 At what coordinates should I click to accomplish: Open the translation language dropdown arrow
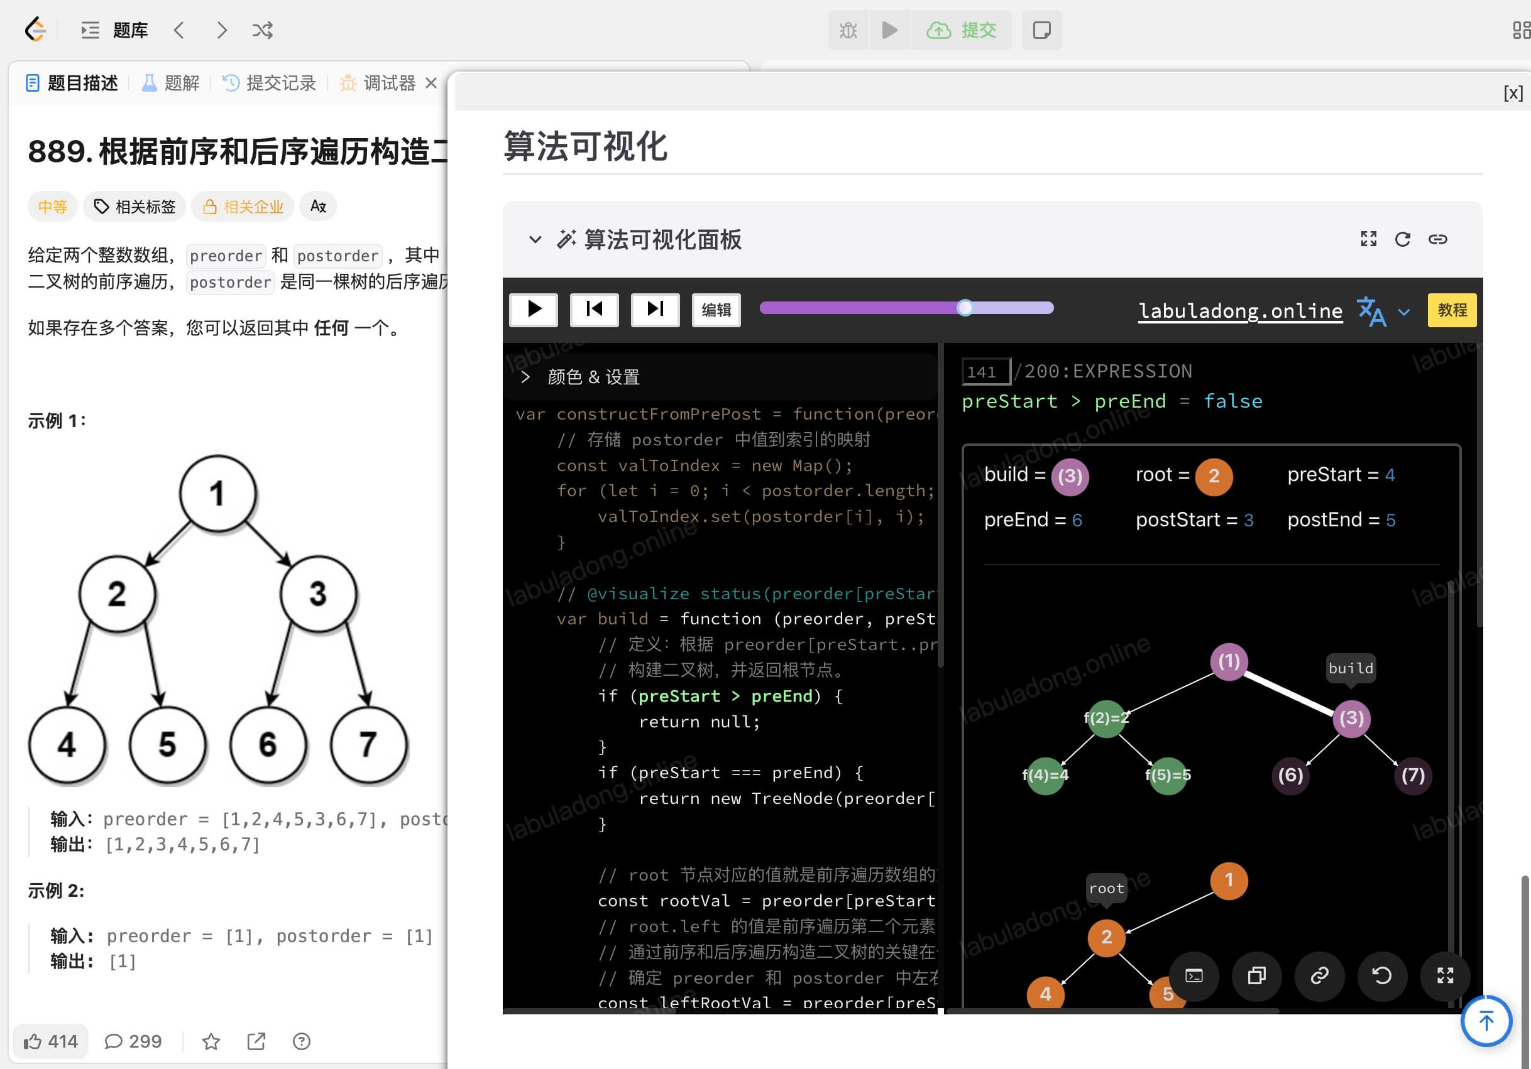point(1403,312)
